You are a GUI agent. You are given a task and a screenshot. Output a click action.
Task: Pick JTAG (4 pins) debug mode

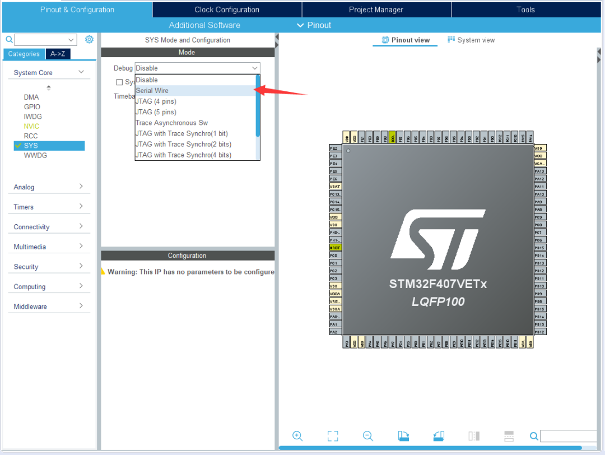(x=195, y=101)
